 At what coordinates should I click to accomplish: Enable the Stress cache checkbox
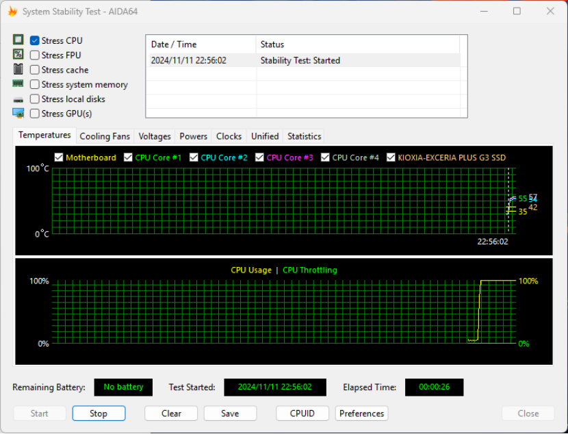35,70
